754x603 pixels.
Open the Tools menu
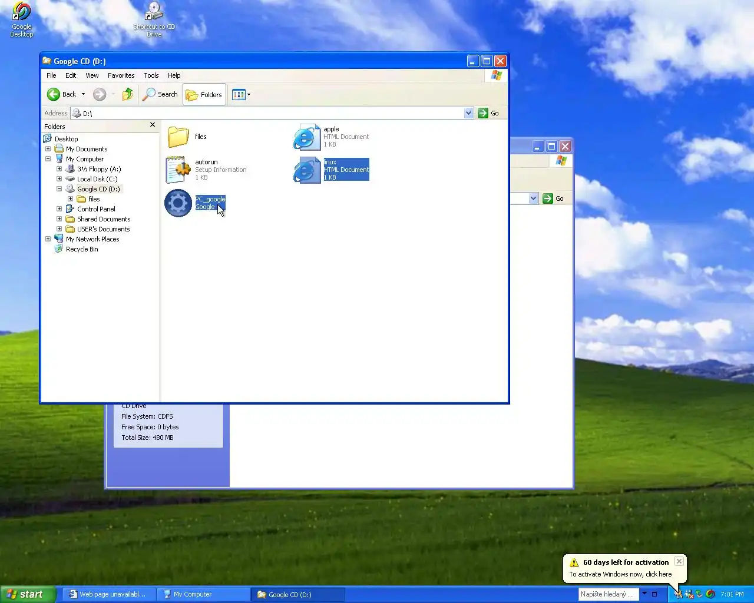[x=151, y=75]
